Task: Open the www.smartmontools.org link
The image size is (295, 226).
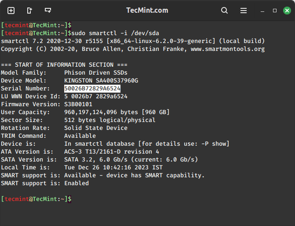Action: tap(234, 49)
